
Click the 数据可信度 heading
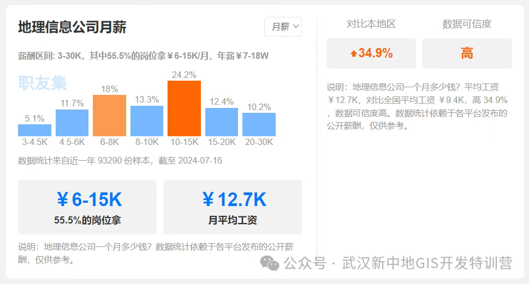tap(467, 24)
